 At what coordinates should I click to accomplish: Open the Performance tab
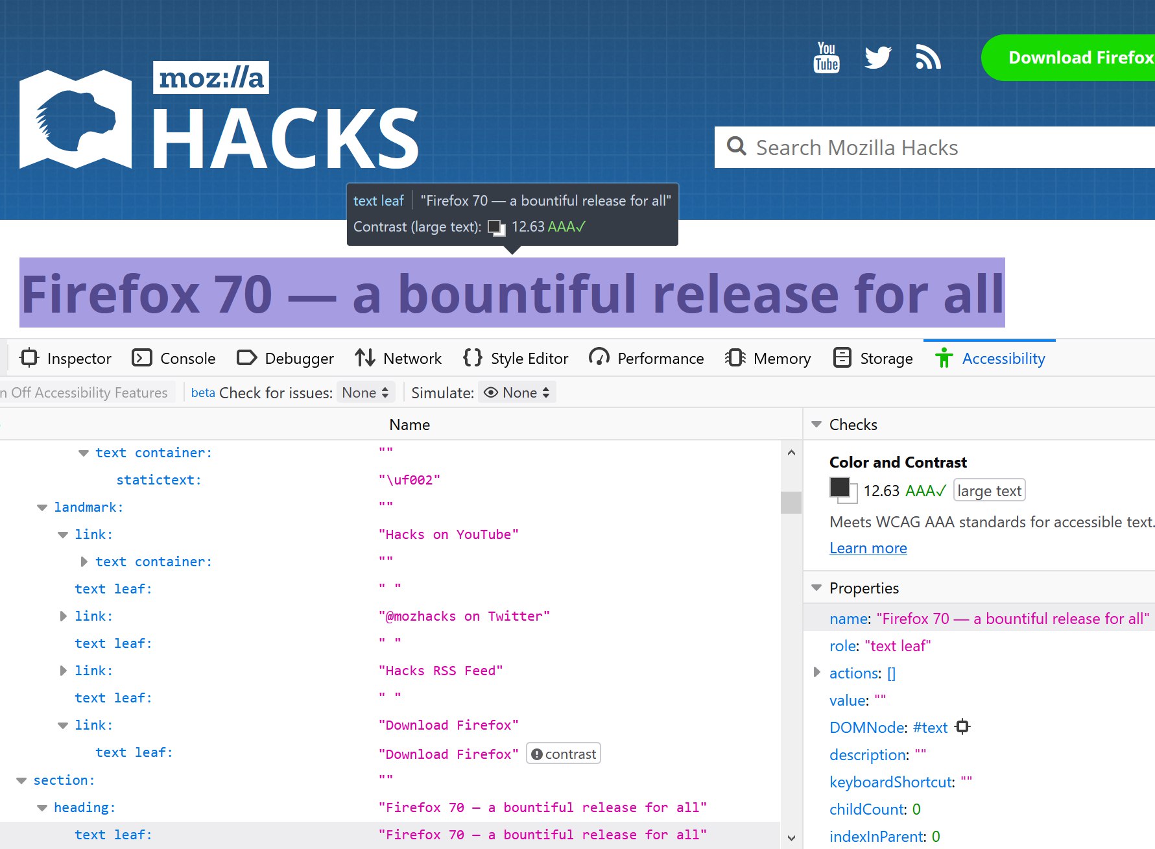(x=647, y=358)
